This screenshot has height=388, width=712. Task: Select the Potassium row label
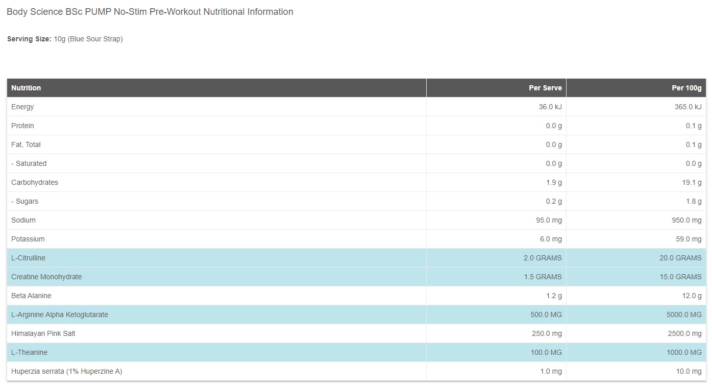(28, 239)
